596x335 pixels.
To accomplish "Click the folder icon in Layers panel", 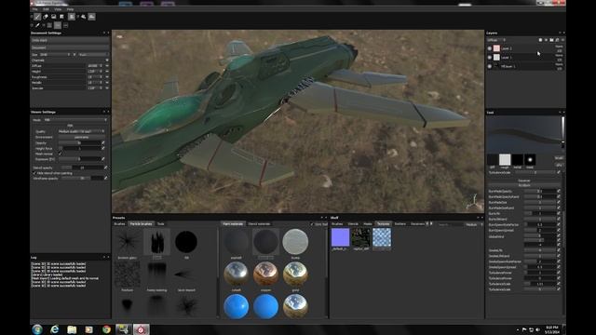I will point(551,40).
